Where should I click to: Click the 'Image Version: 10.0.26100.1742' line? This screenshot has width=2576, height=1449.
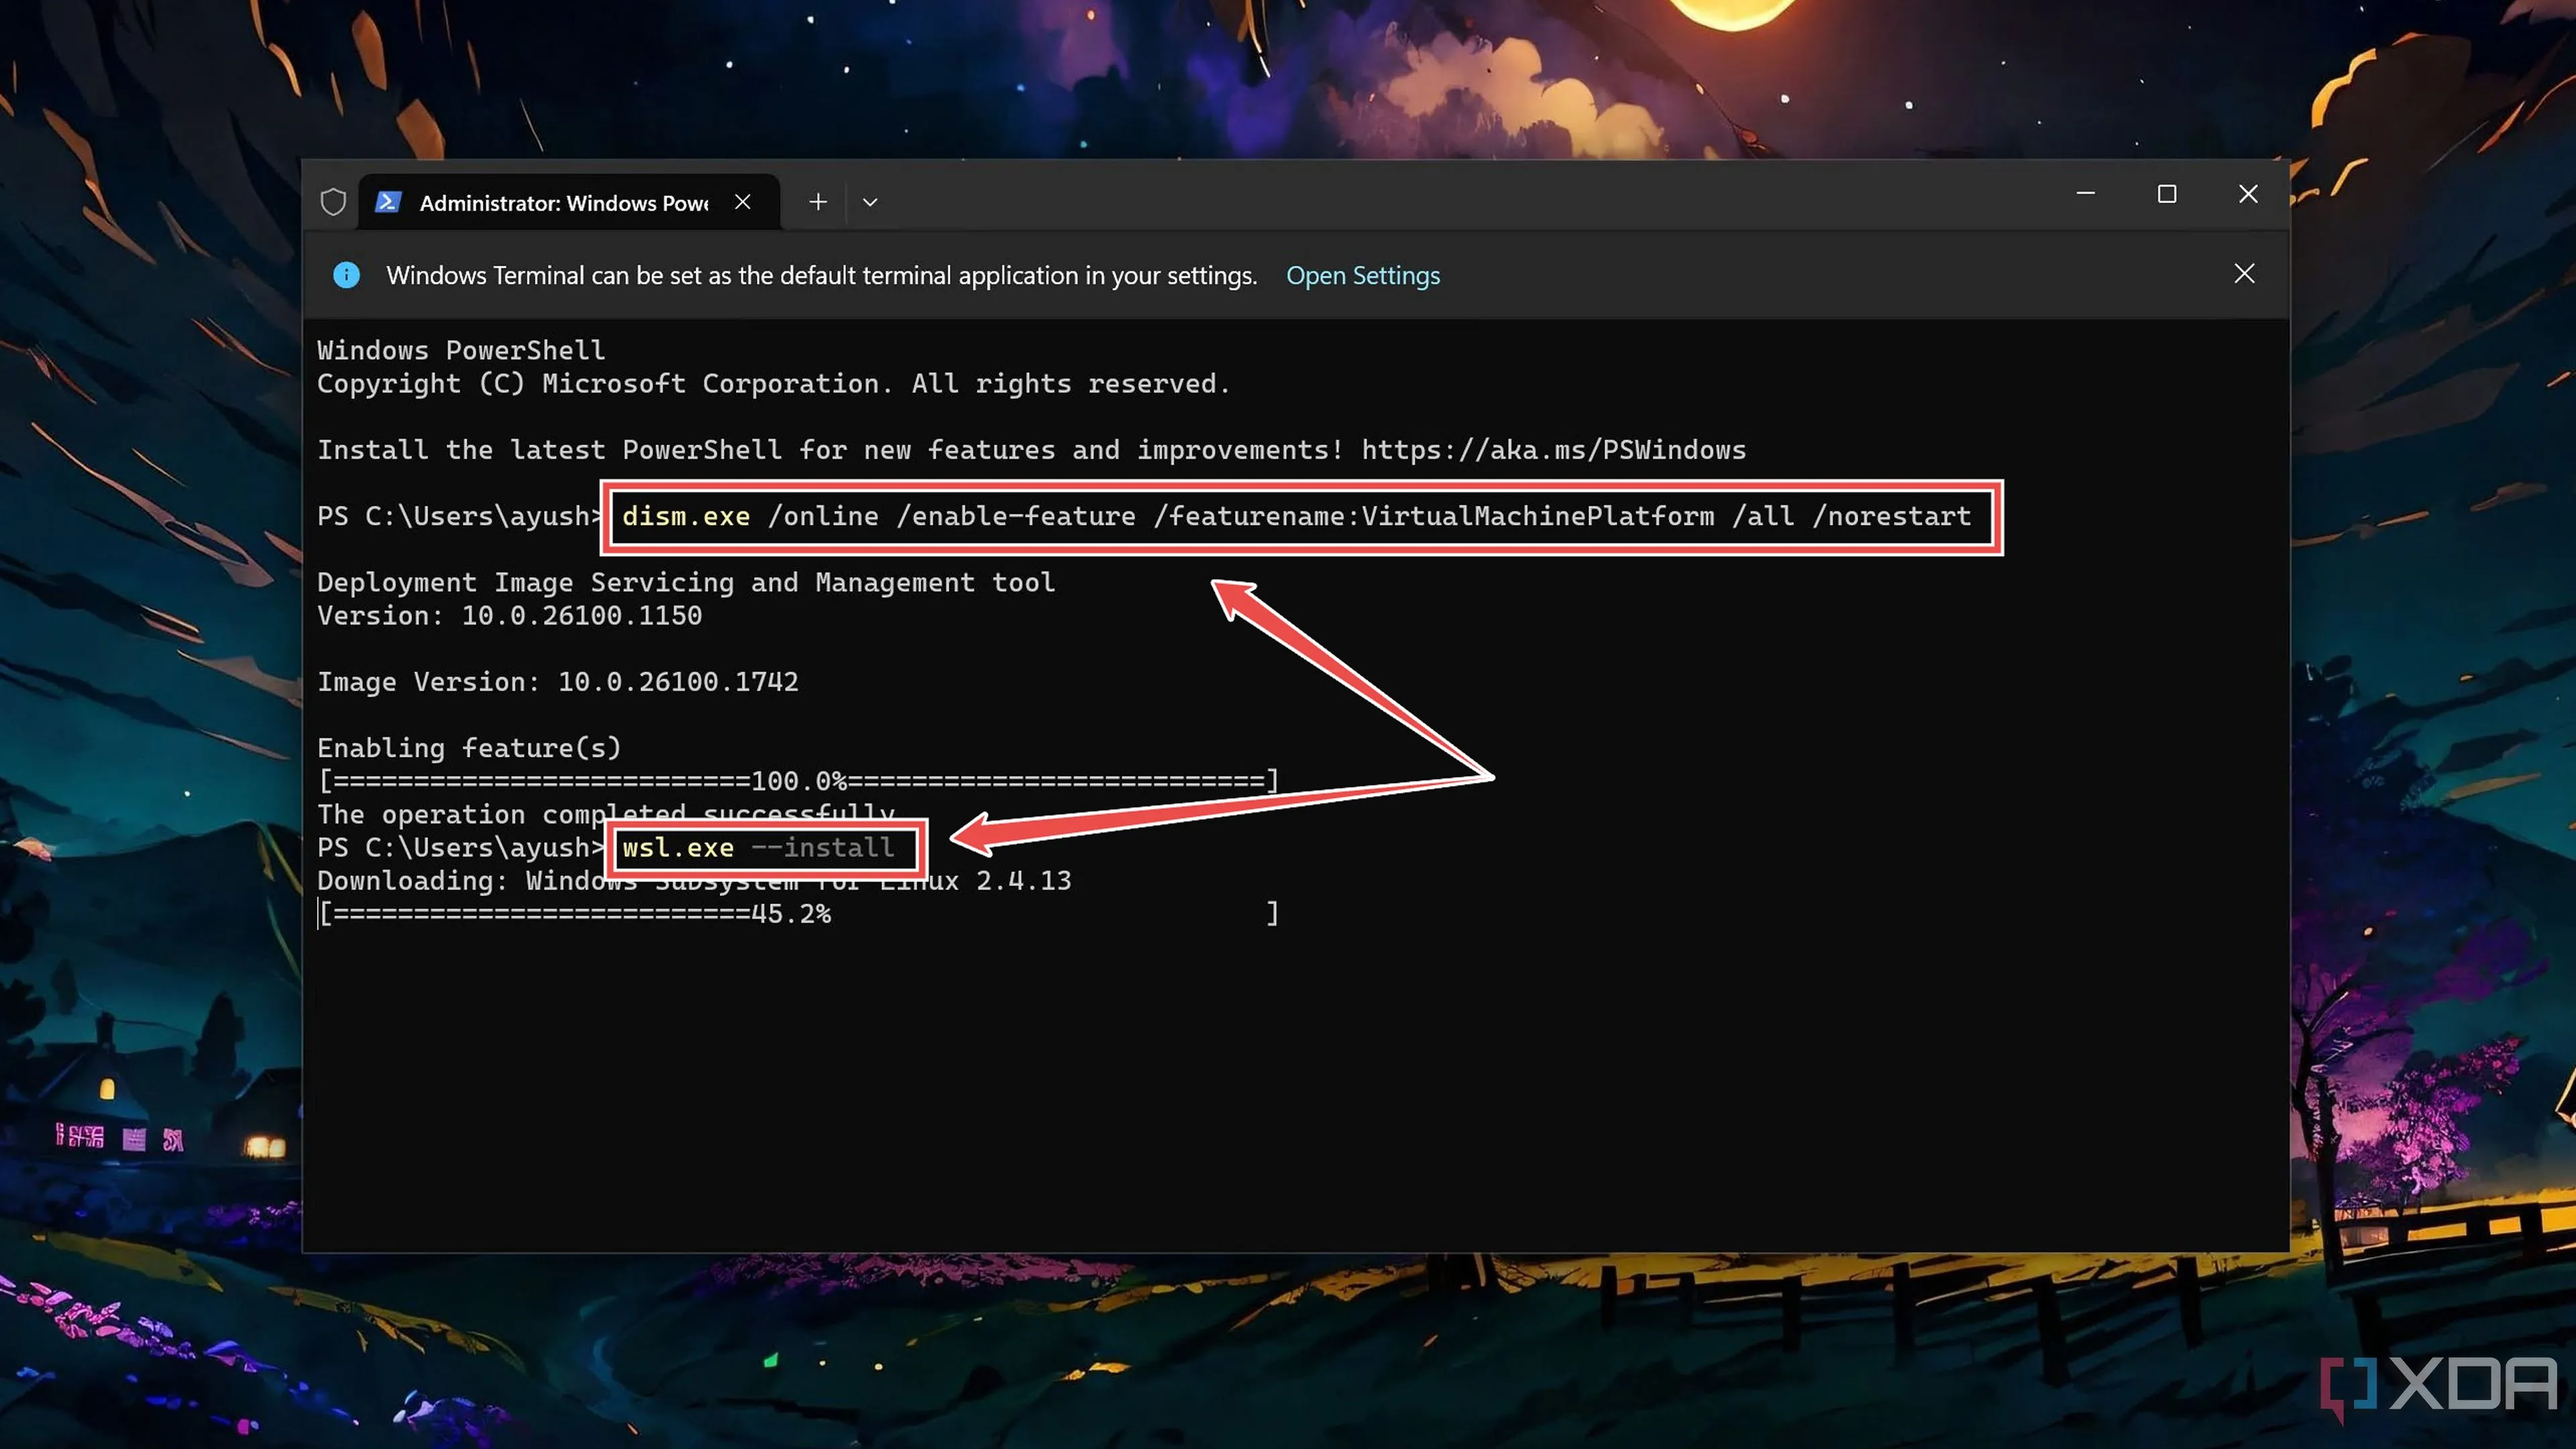(x=558, y=682)
